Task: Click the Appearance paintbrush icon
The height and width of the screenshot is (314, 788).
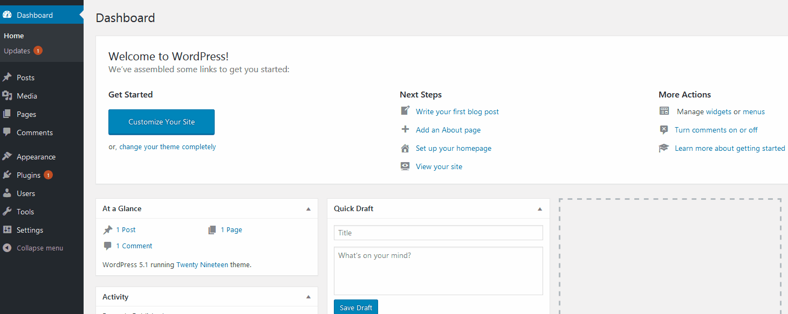Action: [7, 157]
